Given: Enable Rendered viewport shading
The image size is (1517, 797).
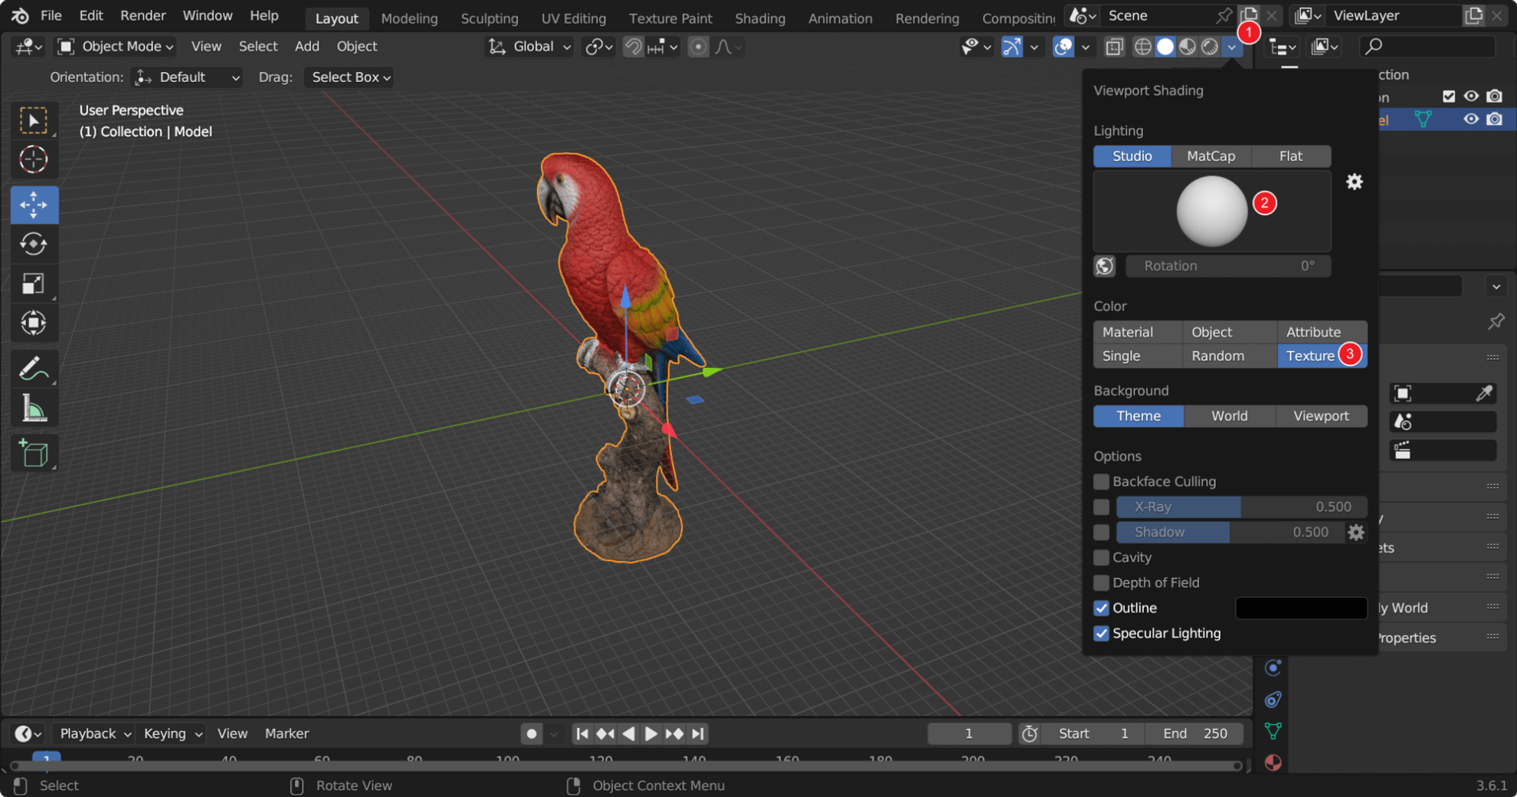Looking at the screenshot, I should tap(1209, 47).
